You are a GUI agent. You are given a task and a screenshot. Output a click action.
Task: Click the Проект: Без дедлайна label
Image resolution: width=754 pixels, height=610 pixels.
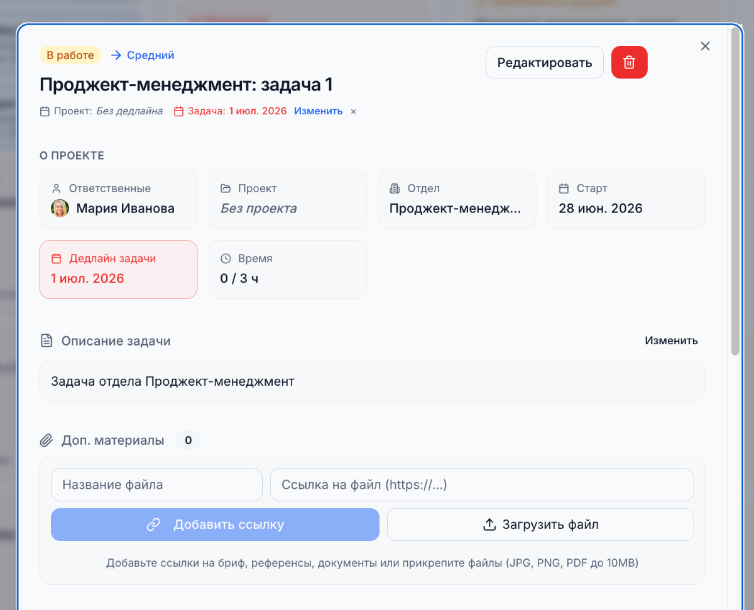click(108, 111)
